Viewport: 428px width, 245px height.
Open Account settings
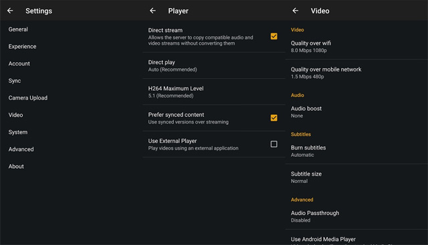coord(19,64)
